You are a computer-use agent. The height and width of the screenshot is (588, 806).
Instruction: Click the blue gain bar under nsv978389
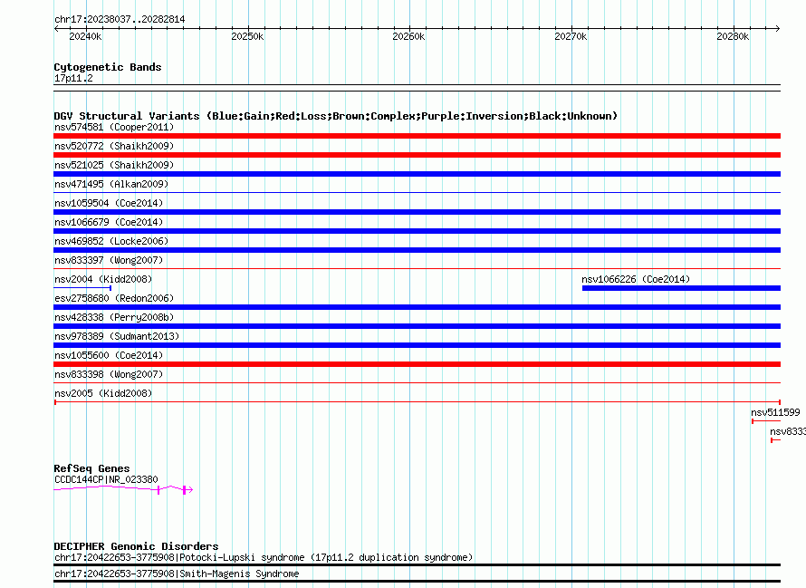point(417,345)
